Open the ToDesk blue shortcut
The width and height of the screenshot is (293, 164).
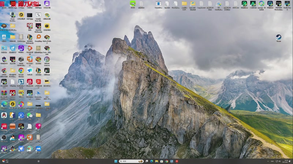(x=30, y=71)
